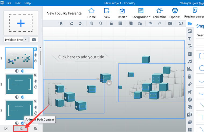The height and width of the screenshot is (132, 204).
Task: Select the circle shape in Shape panel
Action: point(200,68)
